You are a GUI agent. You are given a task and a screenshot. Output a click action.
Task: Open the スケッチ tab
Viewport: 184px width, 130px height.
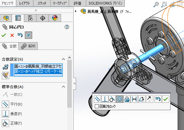point(42,3)
